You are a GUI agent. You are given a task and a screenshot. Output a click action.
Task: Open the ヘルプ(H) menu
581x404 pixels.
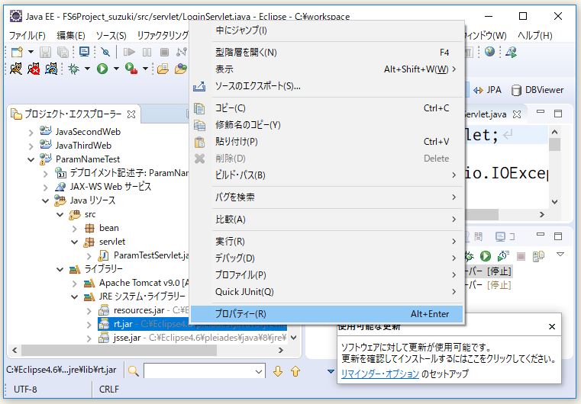pos(534,36)
